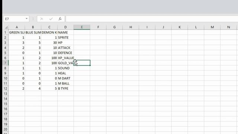Select row 16 header
Screen dimensions: 238x134
[x=5, y=109]
